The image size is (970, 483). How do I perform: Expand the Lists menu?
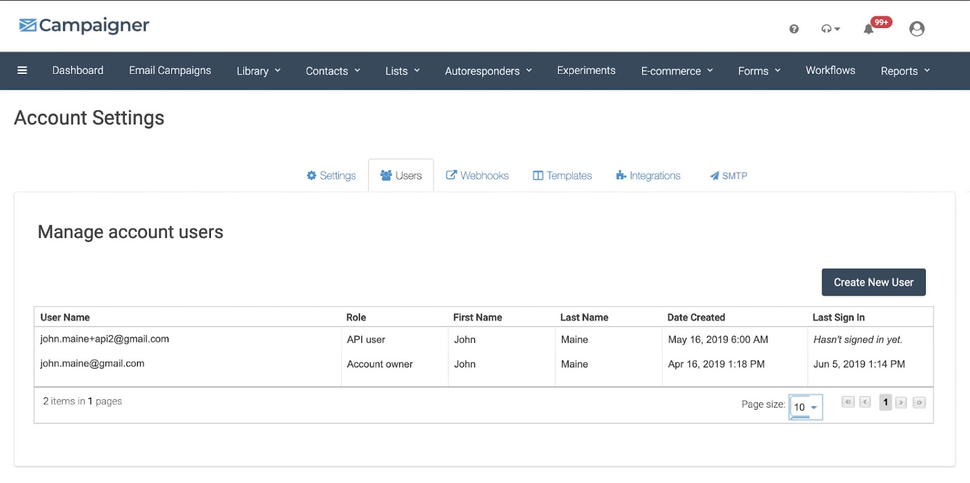[403, 71]
